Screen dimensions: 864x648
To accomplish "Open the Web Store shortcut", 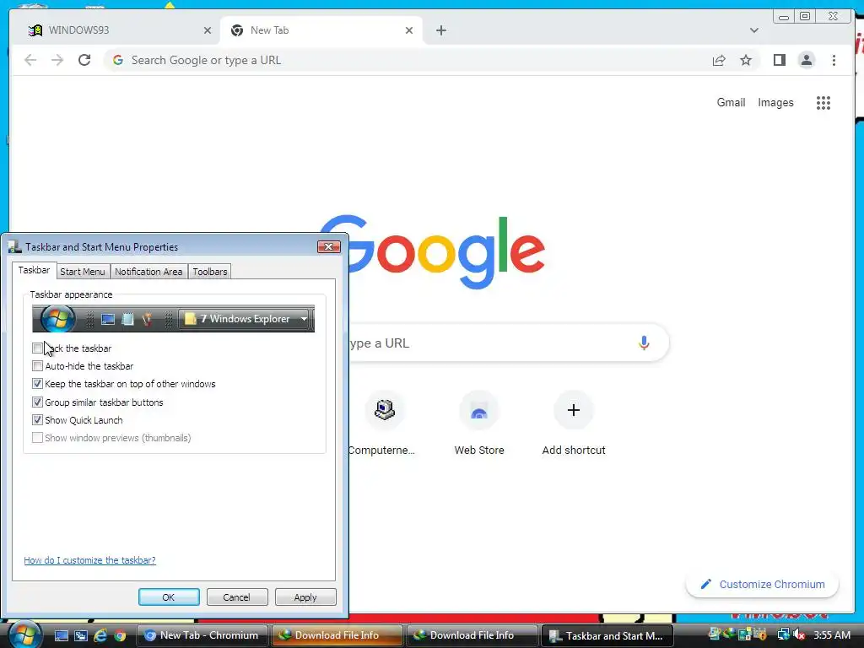I will pyautogui.click(x=479, y=424).
